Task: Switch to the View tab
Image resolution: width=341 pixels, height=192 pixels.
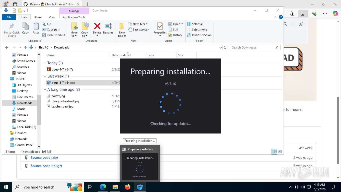Action: pyautogui.click(x=52, y=17)
